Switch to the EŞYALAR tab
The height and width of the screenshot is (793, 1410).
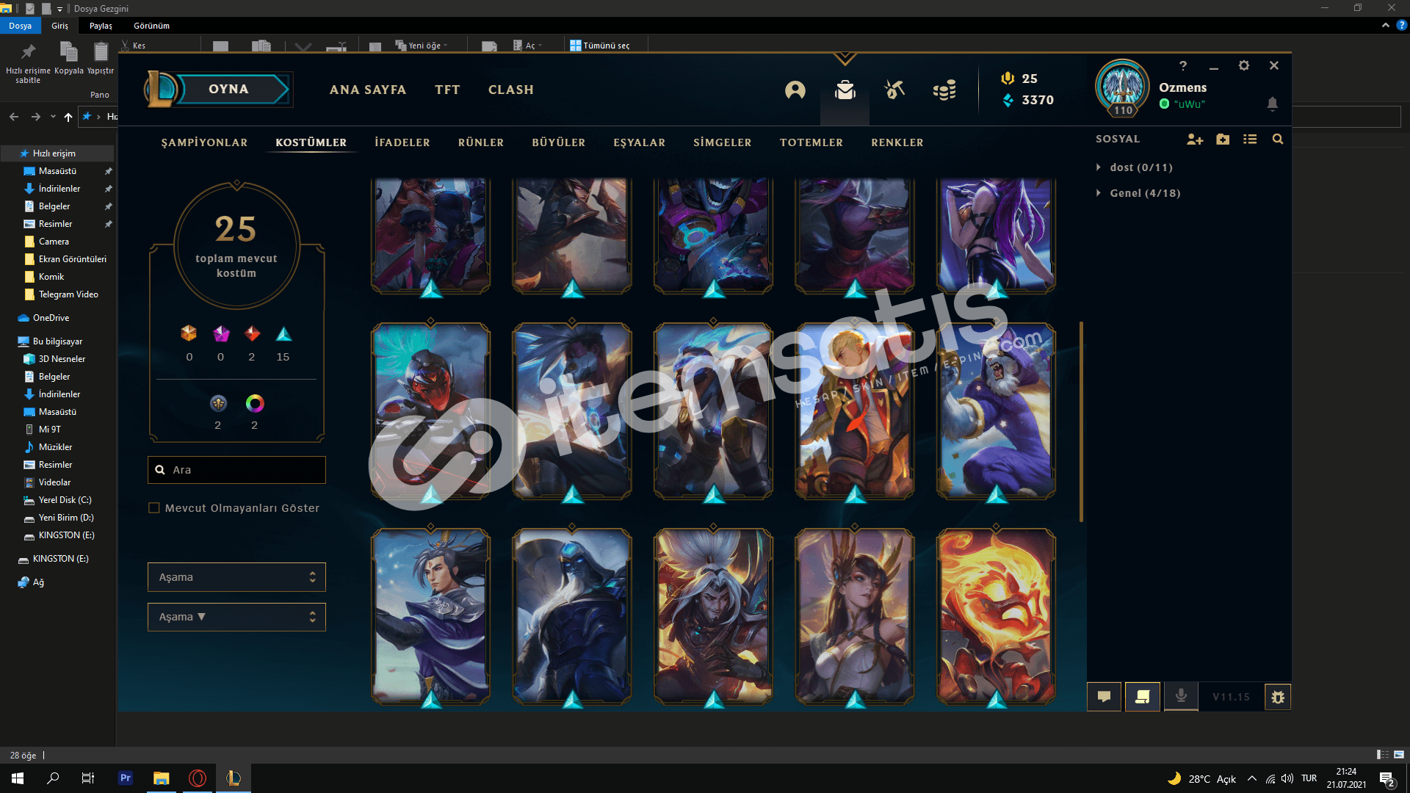click(x=640, y=142)
